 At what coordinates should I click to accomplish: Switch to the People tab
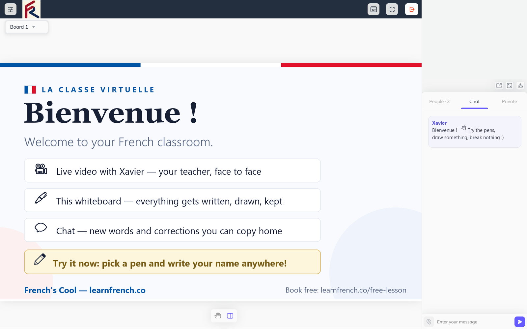point(439,101)
